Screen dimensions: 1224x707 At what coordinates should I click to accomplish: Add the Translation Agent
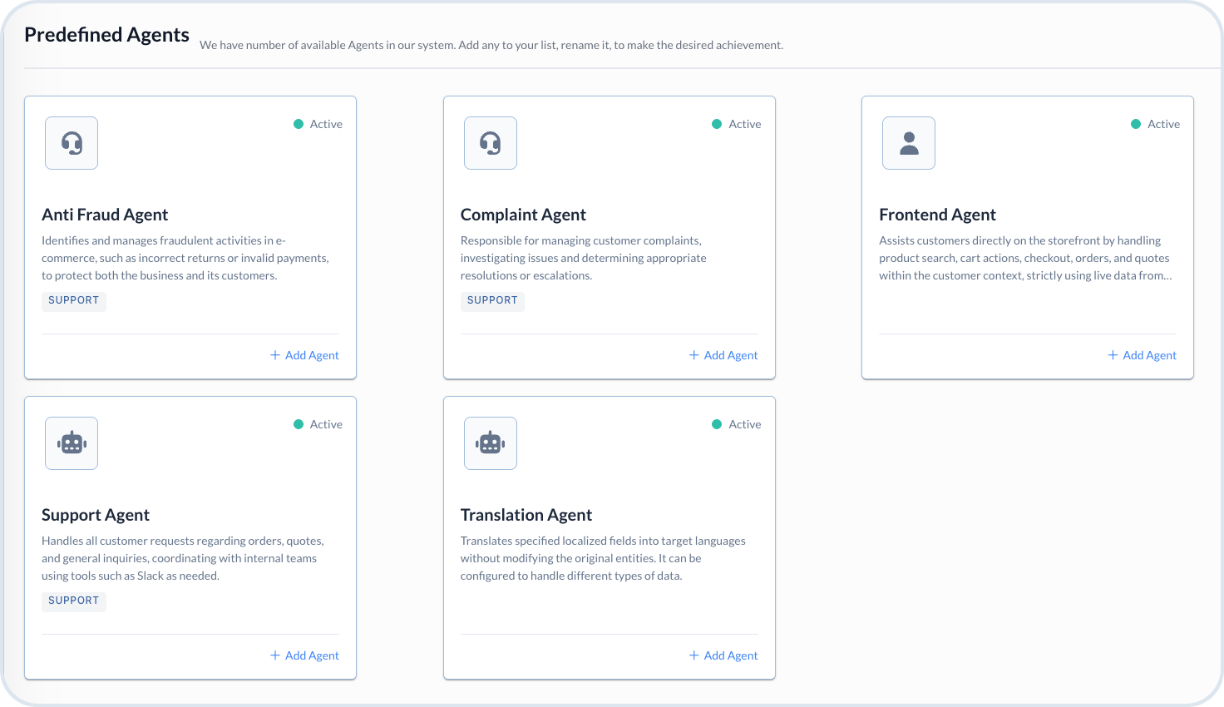coord(723,655)
